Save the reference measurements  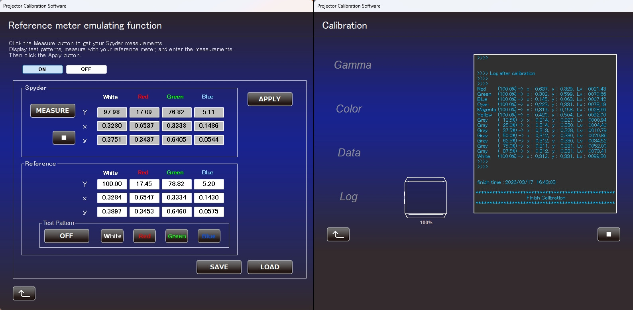point(219,267)
